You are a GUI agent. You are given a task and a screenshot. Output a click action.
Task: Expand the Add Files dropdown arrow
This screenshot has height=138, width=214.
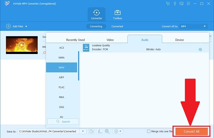click(26, 26)
